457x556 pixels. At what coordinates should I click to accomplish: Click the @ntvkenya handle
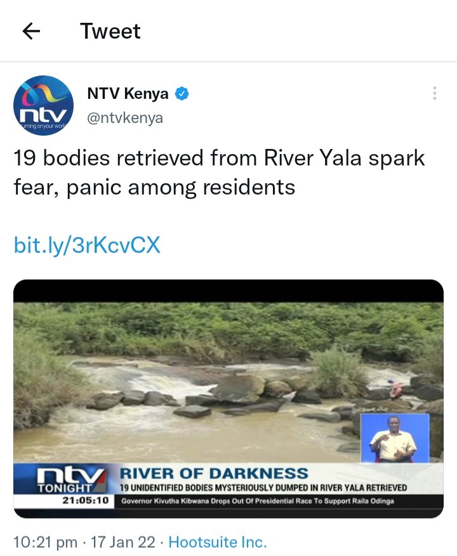click(x=125, y=118)
